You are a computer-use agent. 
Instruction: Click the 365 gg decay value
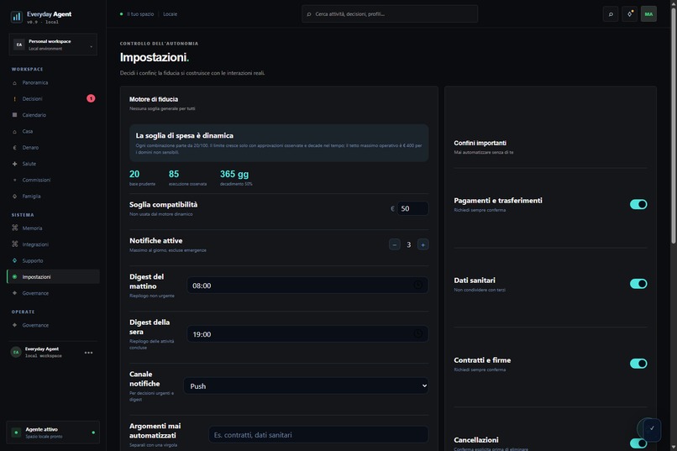(234, 174)
